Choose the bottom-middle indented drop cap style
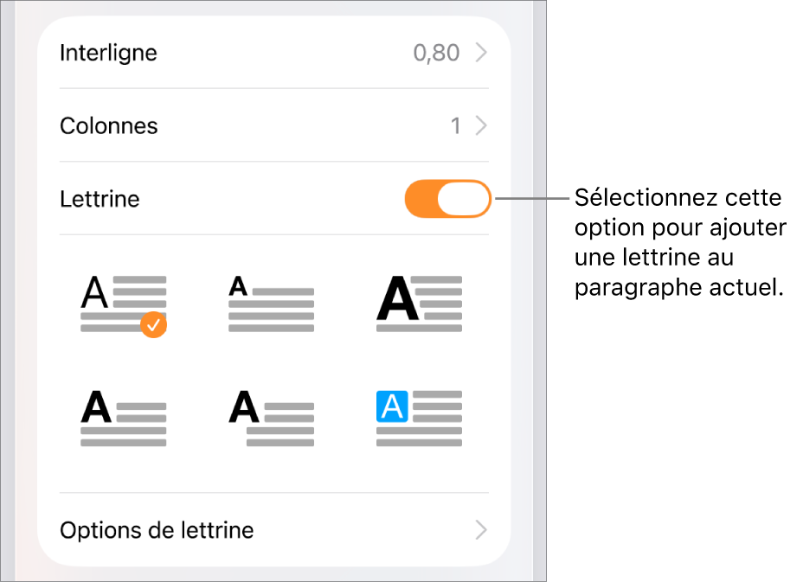Screen dimensions: 803x582 [271, 419]
